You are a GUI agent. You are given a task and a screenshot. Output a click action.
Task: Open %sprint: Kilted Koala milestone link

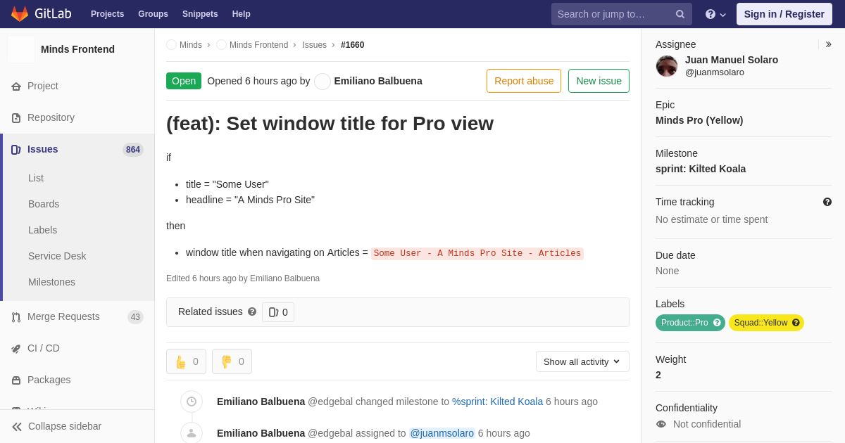click(x=497, y=402)
